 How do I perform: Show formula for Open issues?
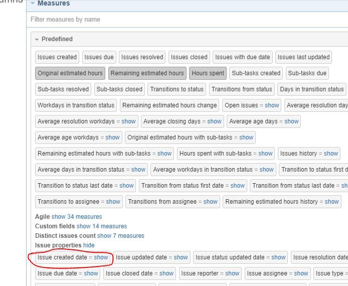pyautogui.click(x=272, y=105)
